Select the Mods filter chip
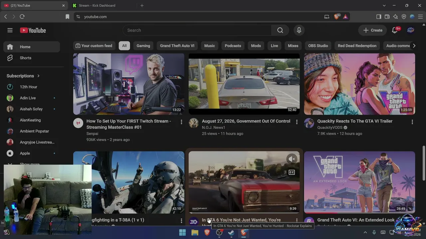Screen dimensions: 426x239 [256, 46]
